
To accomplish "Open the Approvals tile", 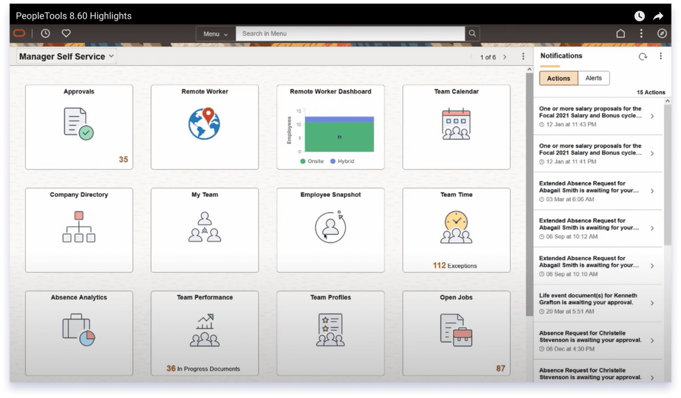I will [78, 123].
